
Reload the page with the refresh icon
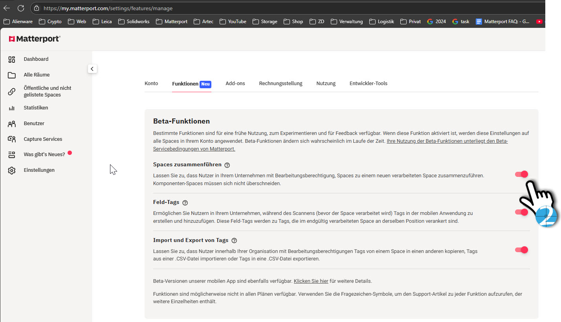21,8
